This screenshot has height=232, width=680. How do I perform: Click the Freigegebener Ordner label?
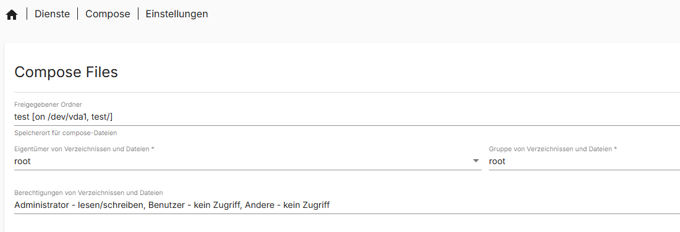tap(48, 104)
